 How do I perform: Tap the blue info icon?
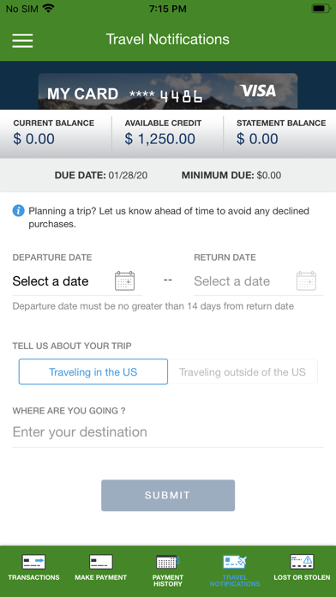click(x=18, y=210)
